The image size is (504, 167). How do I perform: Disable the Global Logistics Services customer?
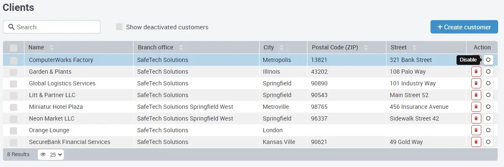[488, 83]
